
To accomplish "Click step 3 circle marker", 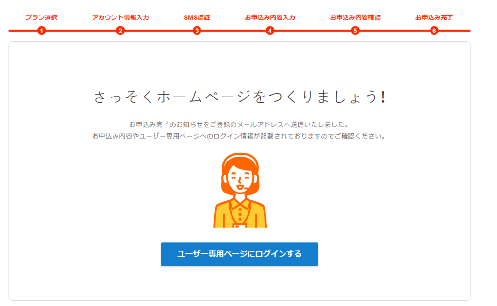I will pyautogui.click(x=197, y=31).
